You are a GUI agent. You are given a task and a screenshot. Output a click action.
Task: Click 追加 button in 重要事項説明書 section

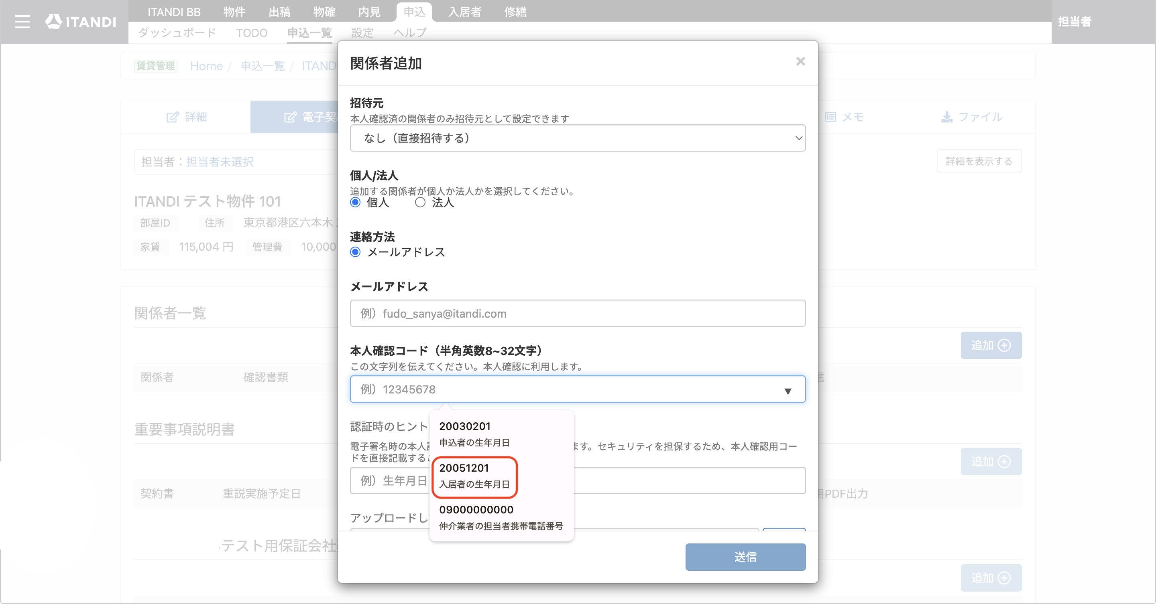[x=991, y=461]
